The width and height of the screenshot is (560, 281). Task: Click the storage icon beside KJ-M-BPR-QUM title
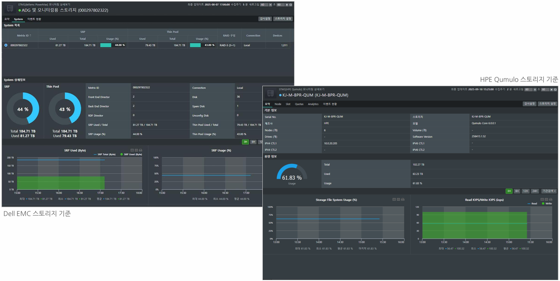[271, 93]
